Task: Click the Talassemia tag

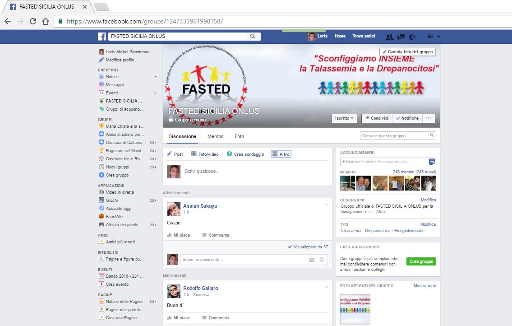Action: [351, 231]
